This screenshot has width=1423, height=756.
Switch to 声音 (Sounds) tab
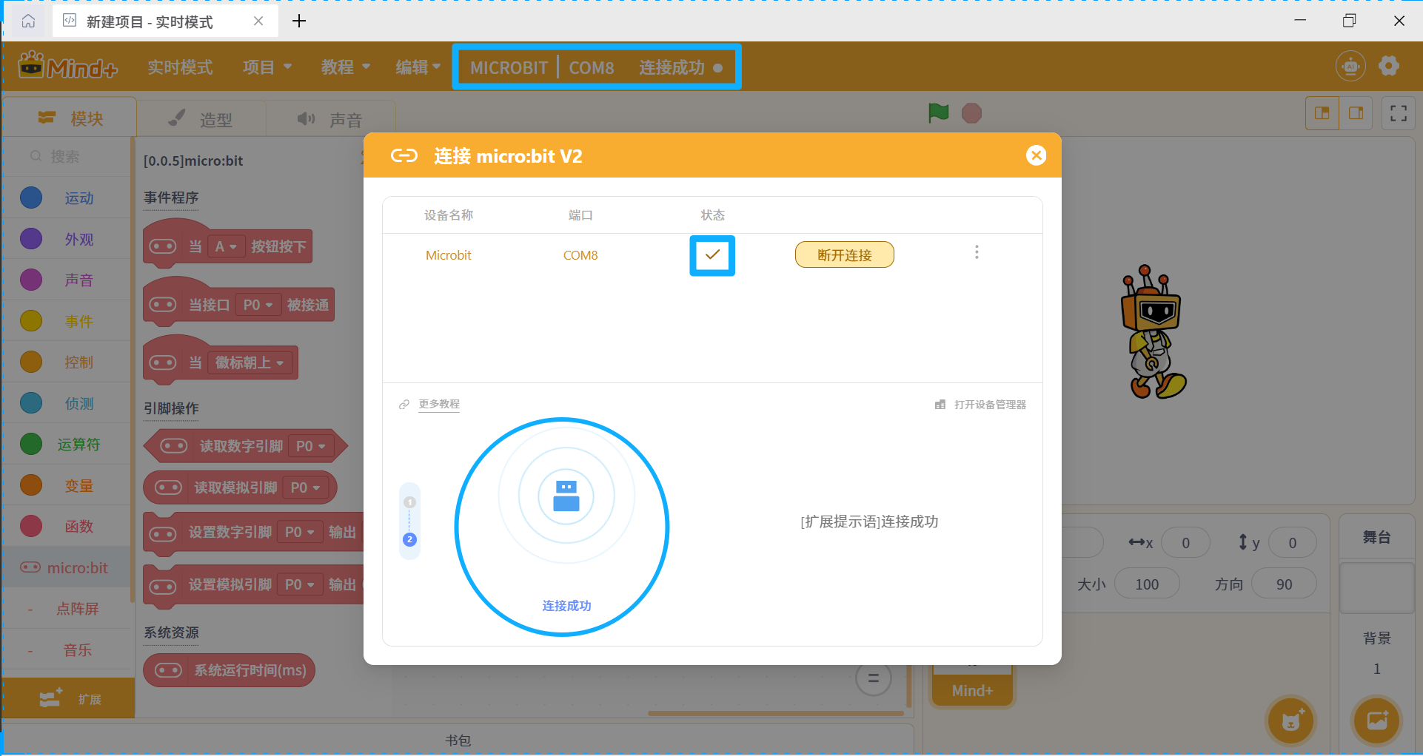click(x=329, y=118)
